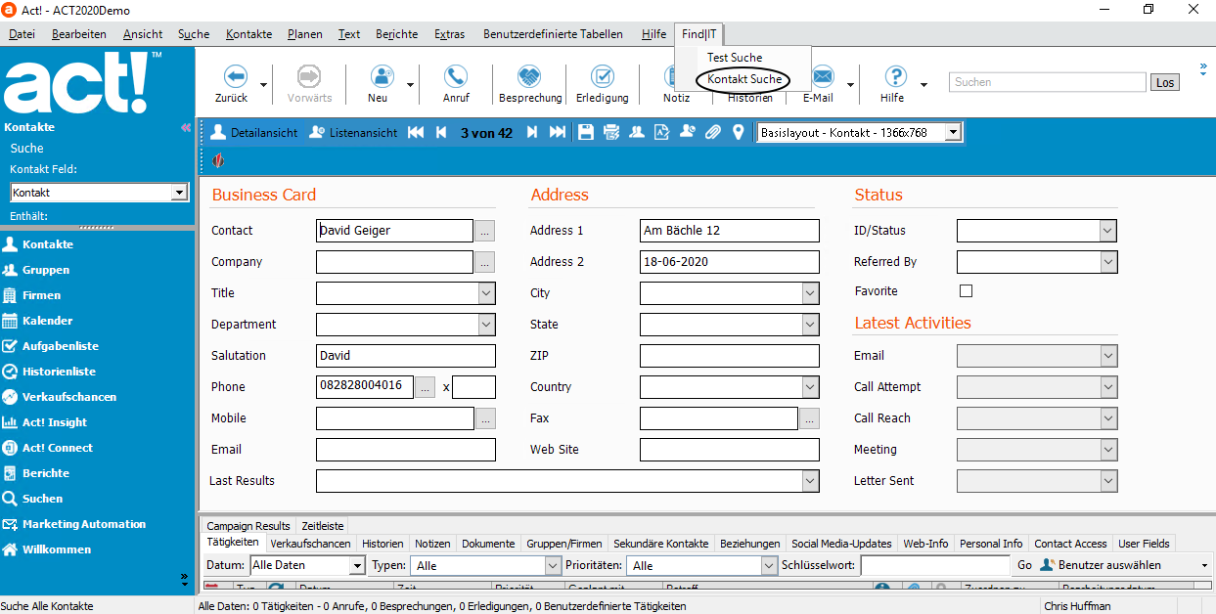Click the Hilfe question mark icon

point(895,76)
